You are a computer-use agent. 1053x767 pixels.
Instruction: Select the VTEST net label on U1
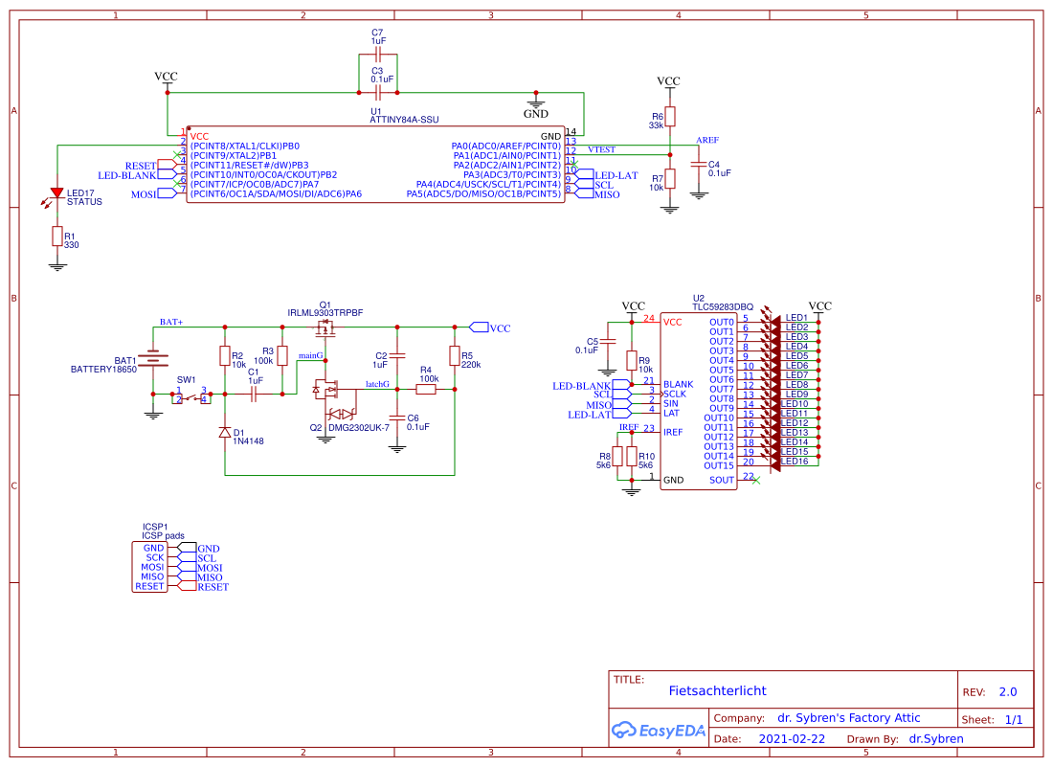tap(603, 149)
